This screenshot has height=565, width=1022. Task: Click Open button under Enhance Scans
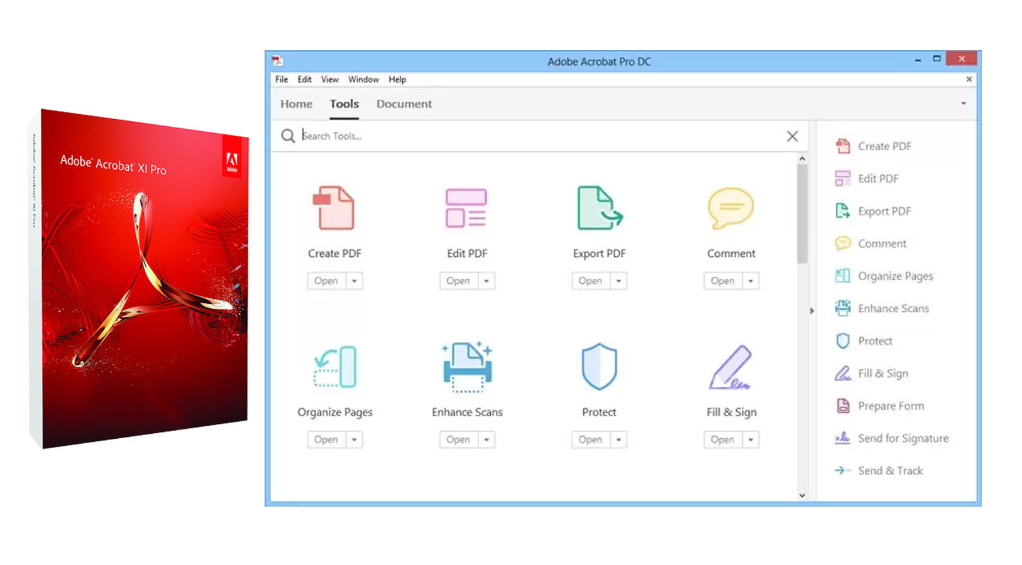[459, 439]
